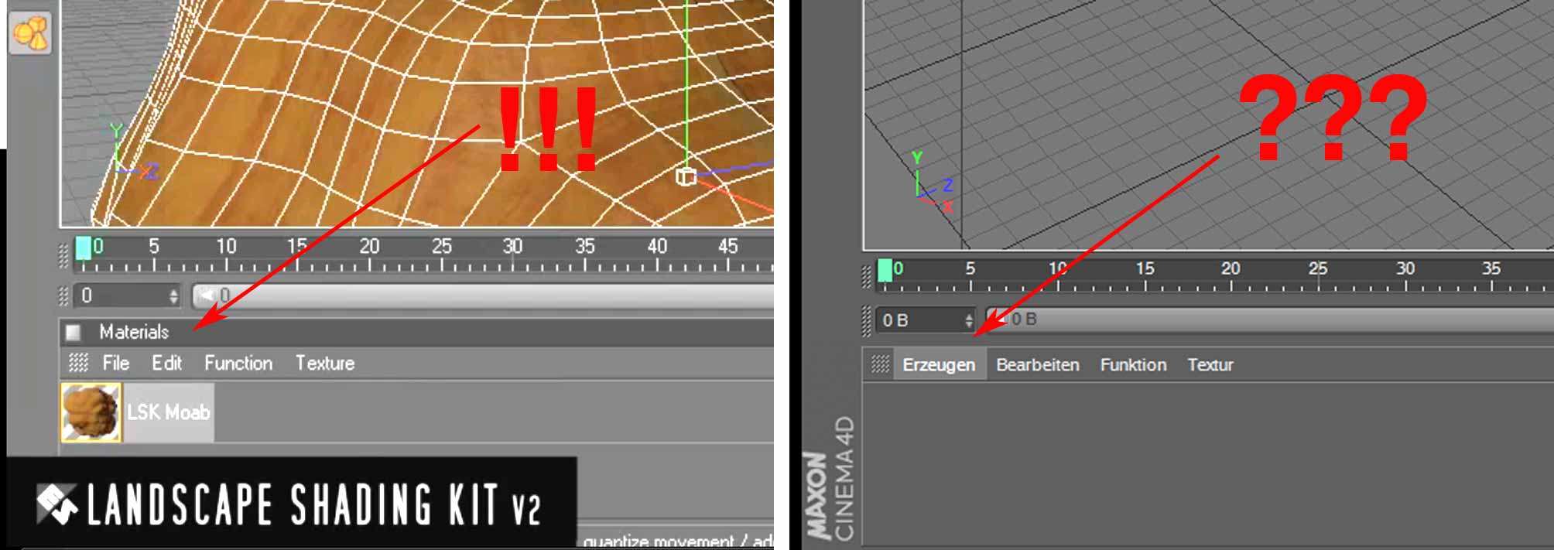Click frame 35 on left timeline ruler
1554x550 pixels.
(585, 247)
